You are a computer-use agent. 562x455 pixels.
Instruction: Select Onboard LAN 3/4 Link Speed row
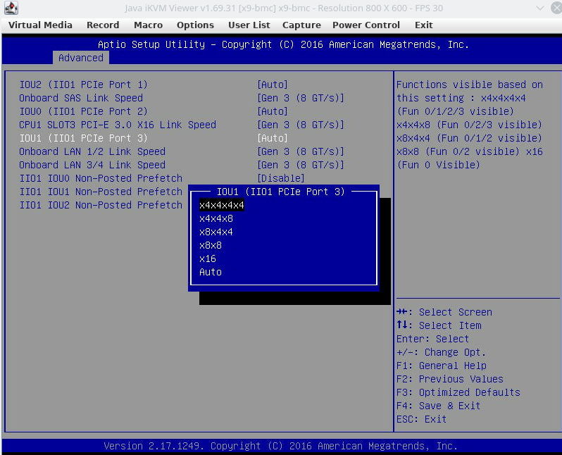click(92, 165)
